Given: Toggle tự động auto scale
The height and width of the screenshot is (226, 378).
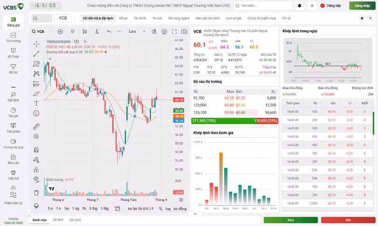Looking at the screenshot, I should coord(180,209).
